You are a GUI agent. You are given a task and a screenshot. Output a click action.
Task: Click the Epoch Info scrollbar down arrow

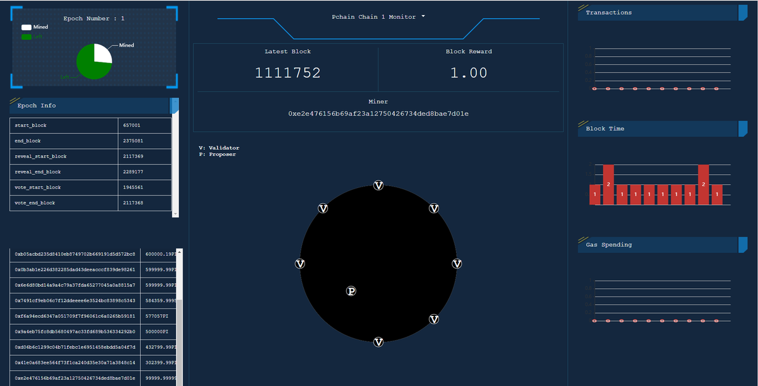click(176, 214)
